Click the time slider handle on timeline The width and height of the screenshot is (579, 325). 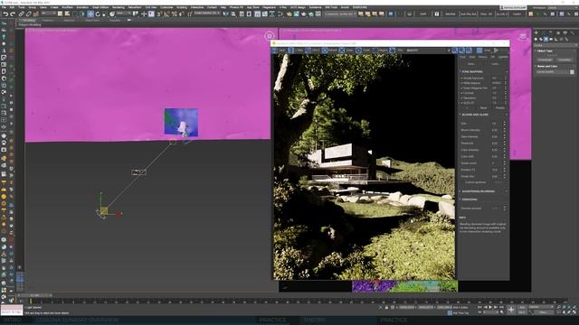point(34,295)
